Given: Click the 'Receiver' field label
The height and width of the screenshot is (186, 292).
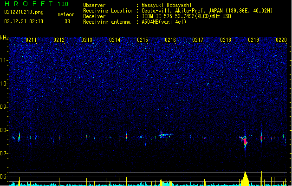Looking at the screenshot, I should coord(94,16).
